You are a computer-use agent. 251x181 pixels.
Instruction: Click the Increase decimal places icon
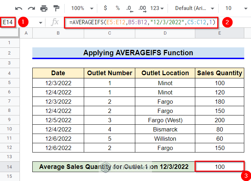pyautogui.click(x=142, y=8)
